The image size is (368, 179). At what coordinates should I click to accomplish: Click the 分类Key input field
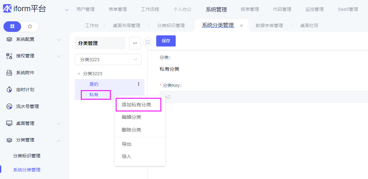coord(262,97)
